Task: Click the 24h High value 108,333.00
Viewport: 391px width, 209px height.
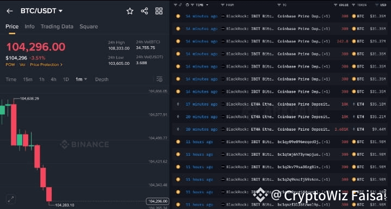Action: pyautogui.click(x=119, y=48)
